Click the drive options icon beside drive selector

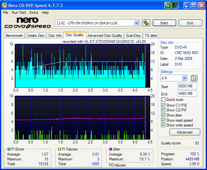click(x=146, y=23)
